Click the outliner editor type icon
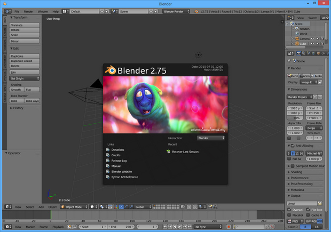Viewport: 331px width, 232px height. point(290,18)
